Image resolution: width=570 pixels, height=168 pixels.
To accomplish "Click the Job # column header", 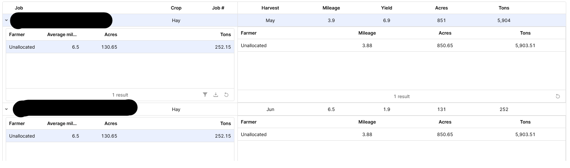I will click(x=218, y=8).
